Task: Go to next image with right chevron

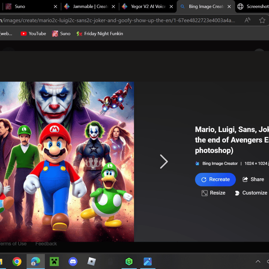Action: tap(164, 161)
